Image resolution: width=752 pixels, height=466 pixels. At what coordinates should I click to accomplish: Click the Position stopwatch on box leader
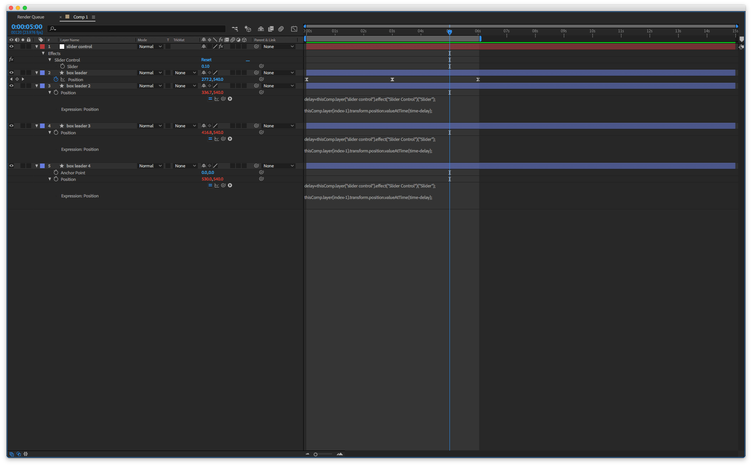(56, 79)
